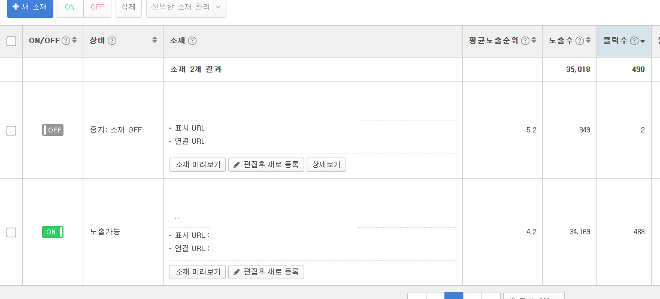Image resolution: width=660 pixels, height=299 pixels.
Task: Toggle the OFF switch in first row
Action: (53, 130)
